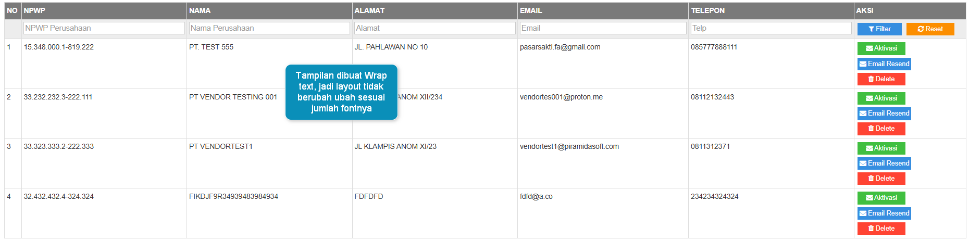This screenshot has height=240, width=969.
Task: Resend email to fdfd@a.co
Action: coord(884,213)
